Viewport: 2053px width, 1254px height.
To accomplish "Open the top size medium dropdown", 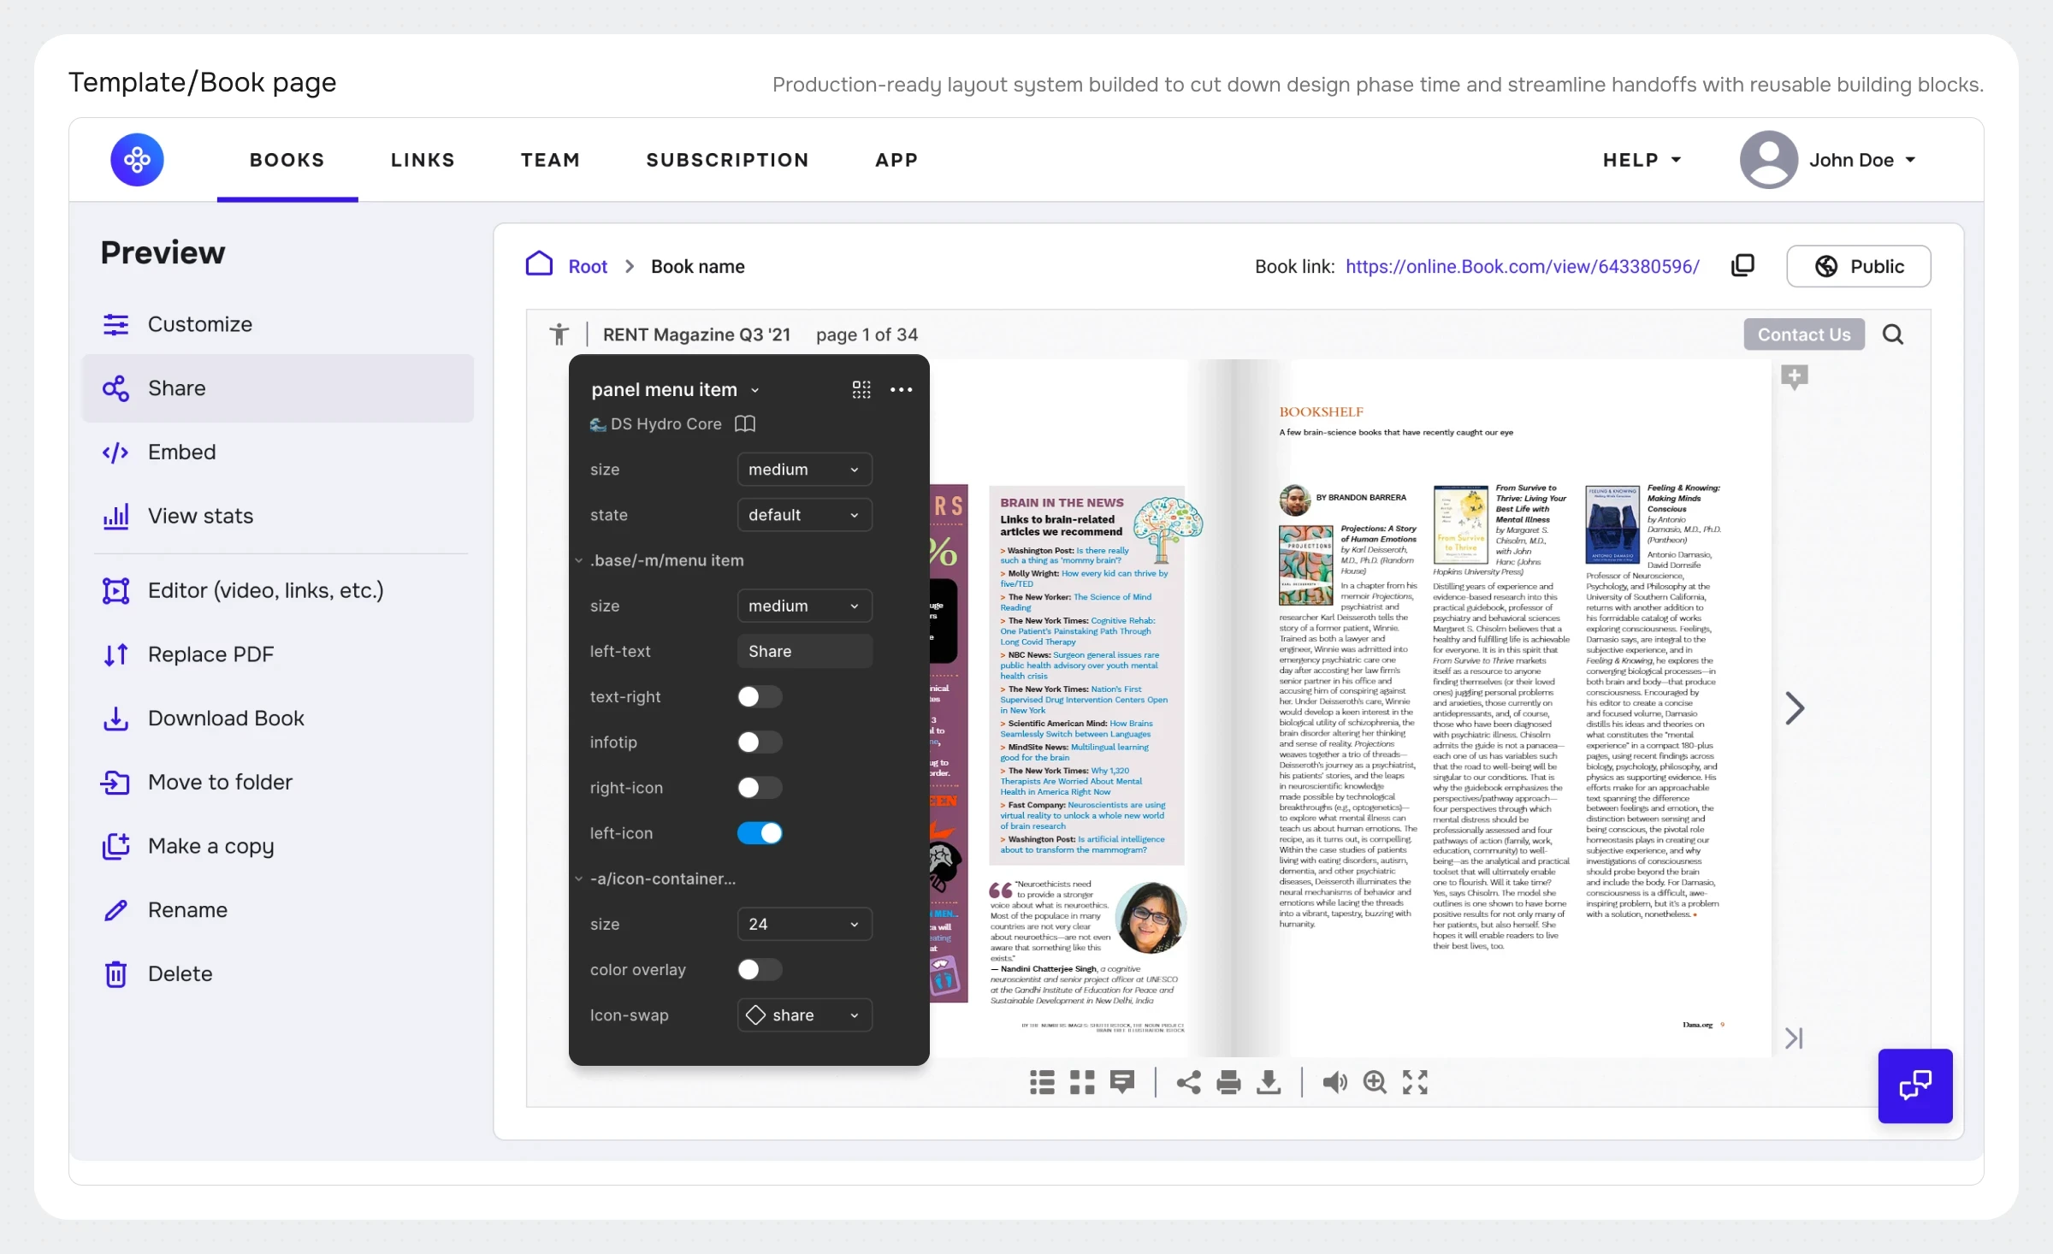I will pyautogui.click(x=804, y=470).
